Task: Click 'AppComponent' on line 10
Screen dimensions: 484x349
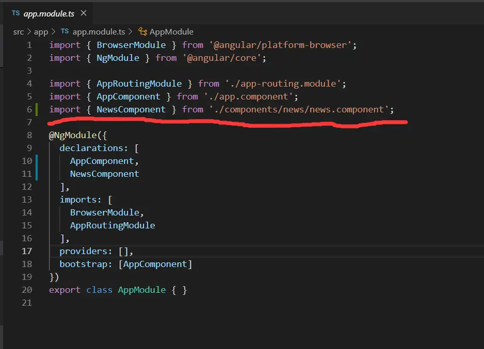Action: [x=102, y=161]
